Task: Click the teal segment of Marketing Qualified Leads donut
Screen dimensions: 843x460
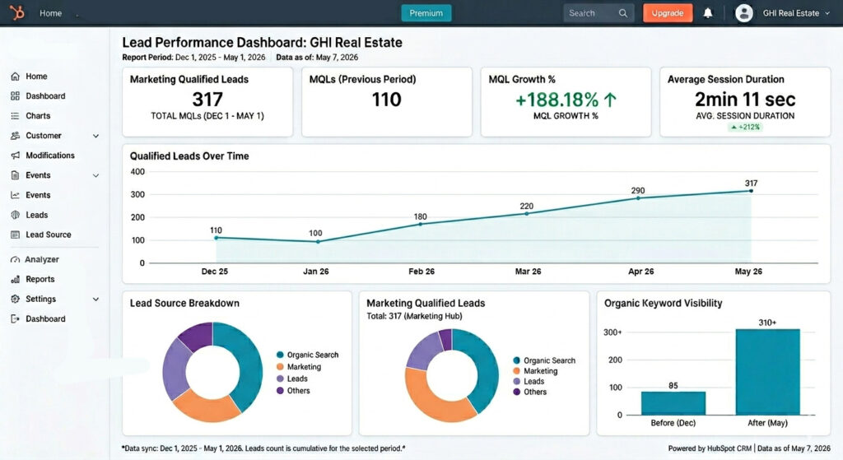Action: click(487, 371)
